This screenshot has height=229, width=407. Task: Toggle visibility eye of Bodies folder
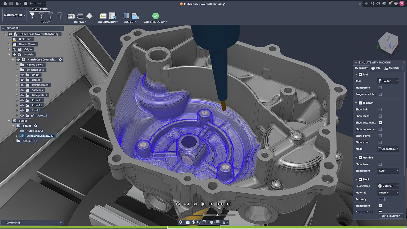click(22, 80)
